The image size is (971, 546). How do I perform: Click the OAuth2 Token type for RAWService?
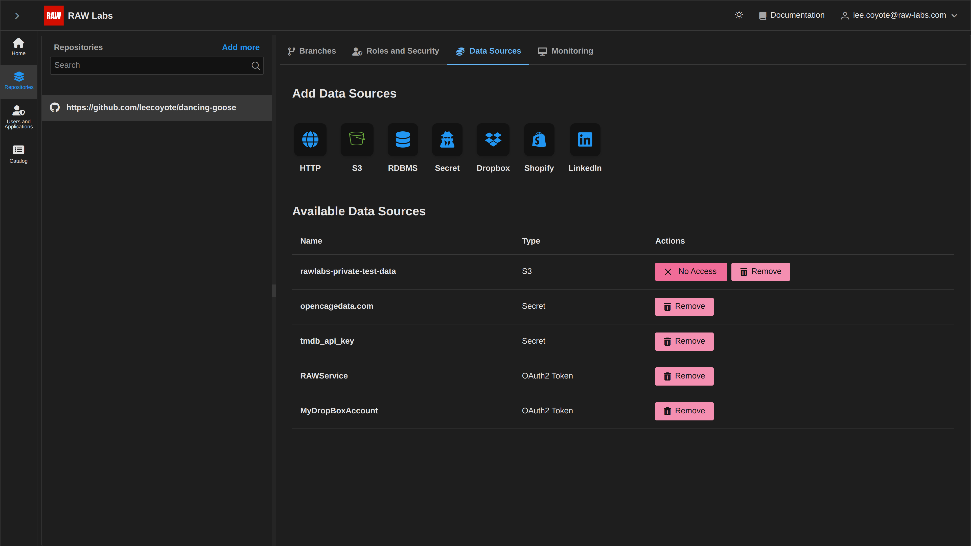point(547,376)
